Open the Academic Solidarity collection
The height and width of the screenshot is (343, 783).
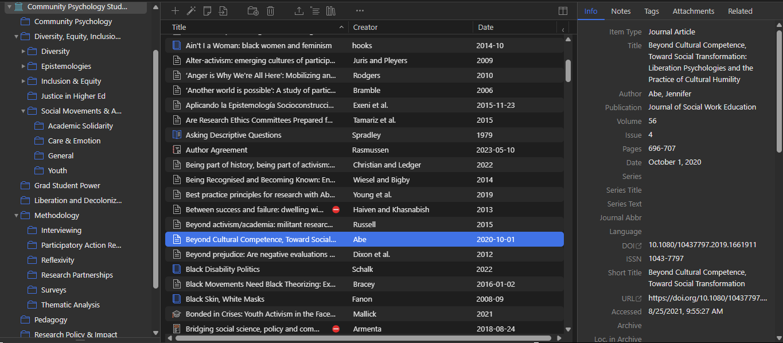(x=80, y=126)
